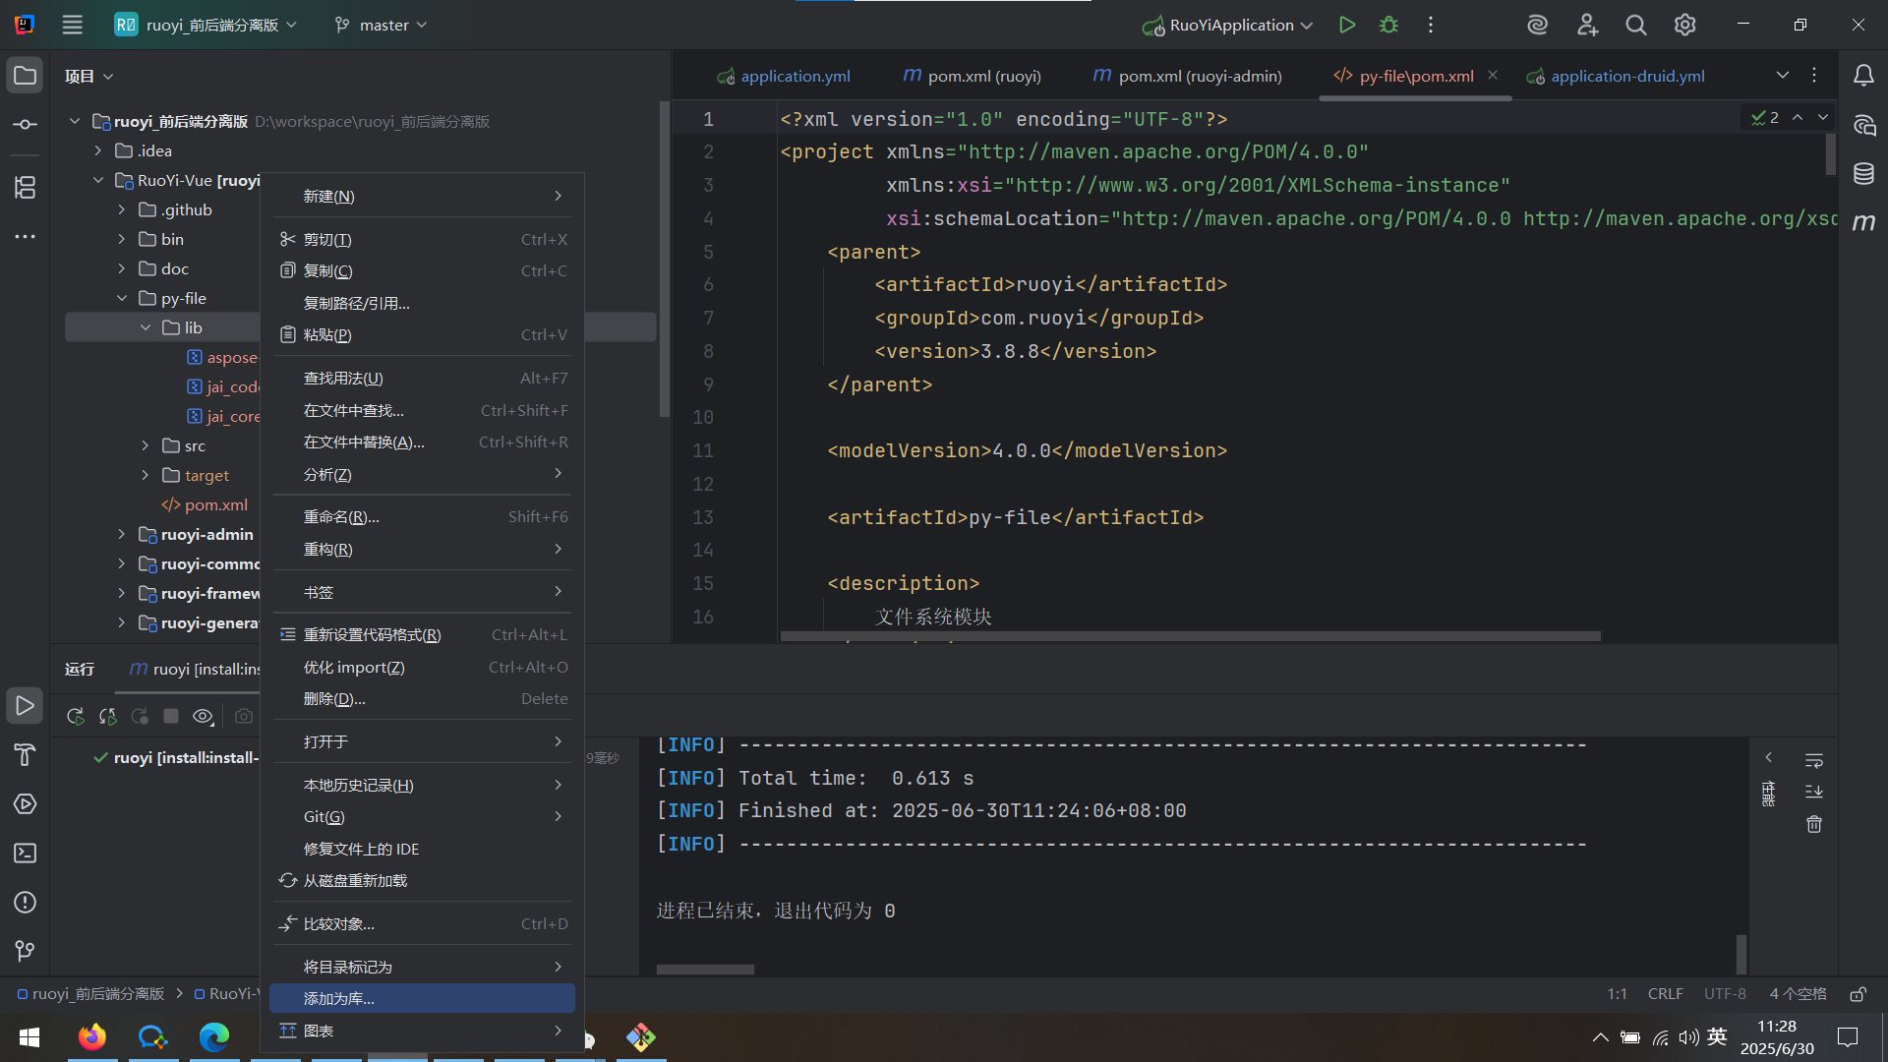This screenshot has height=1062, width=1888.
Task: Open the Git tool window icon
Action: (x=25, y=951)
